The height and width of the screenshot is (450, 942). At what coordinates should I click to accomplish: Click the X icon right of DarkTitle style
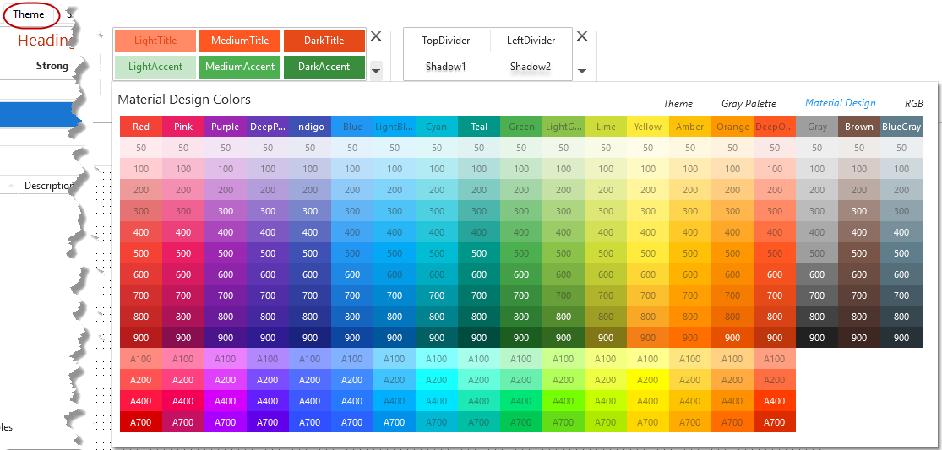(376, 36)
